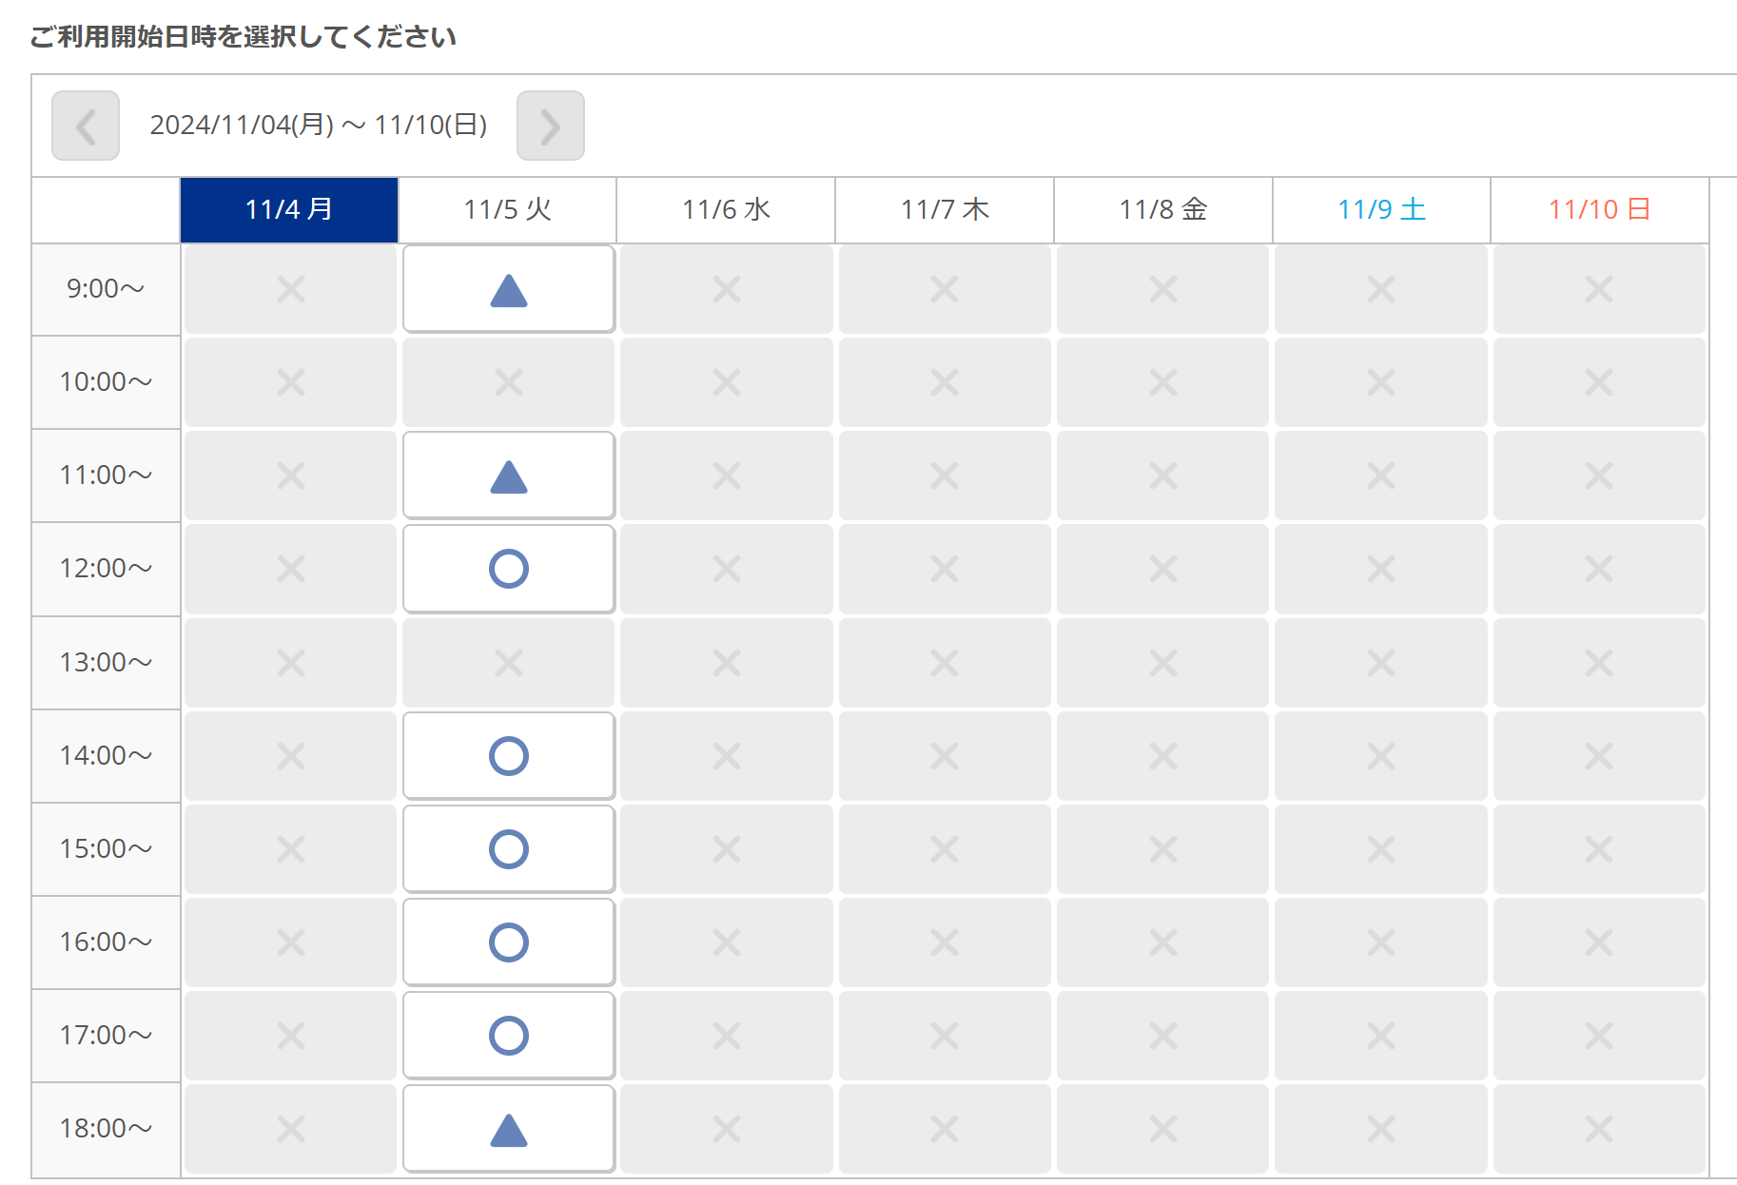Screen dimensions: 1737x1185
Task: Choose the 11/5 12:00 circle slot
Action: (509, 569)
